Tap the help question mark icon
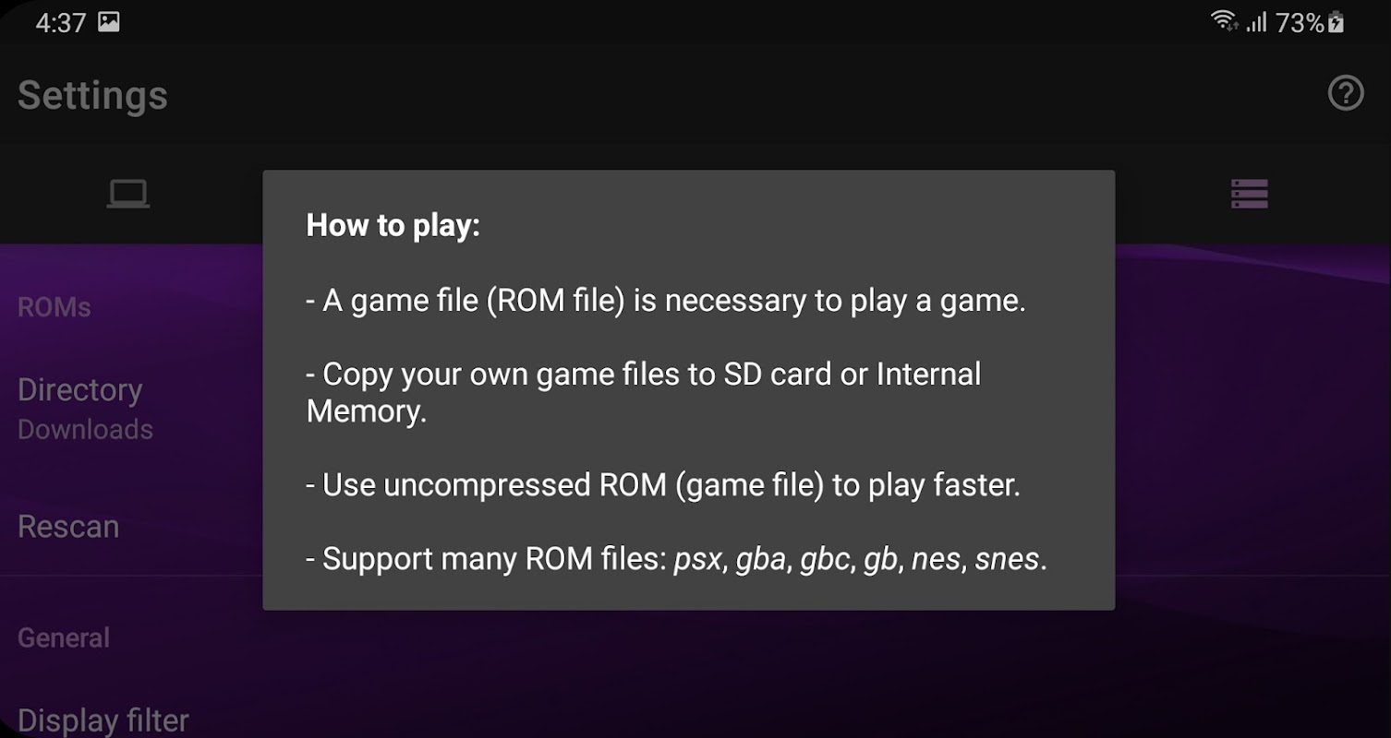 (1345, 93)
